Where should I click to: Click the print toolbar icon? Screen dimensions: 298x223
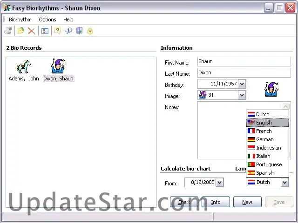click(8, 31)
